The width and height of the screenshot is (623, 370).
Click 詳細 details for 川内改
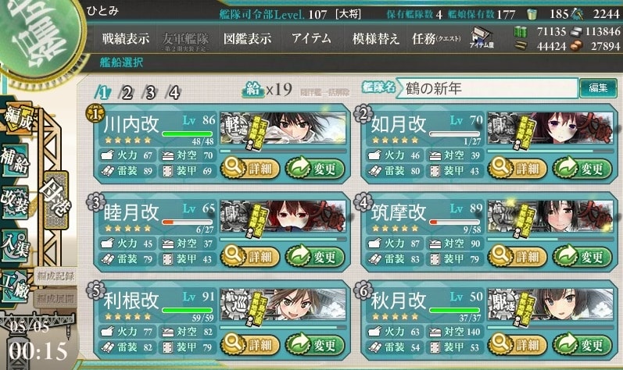(x=250, y=168)
